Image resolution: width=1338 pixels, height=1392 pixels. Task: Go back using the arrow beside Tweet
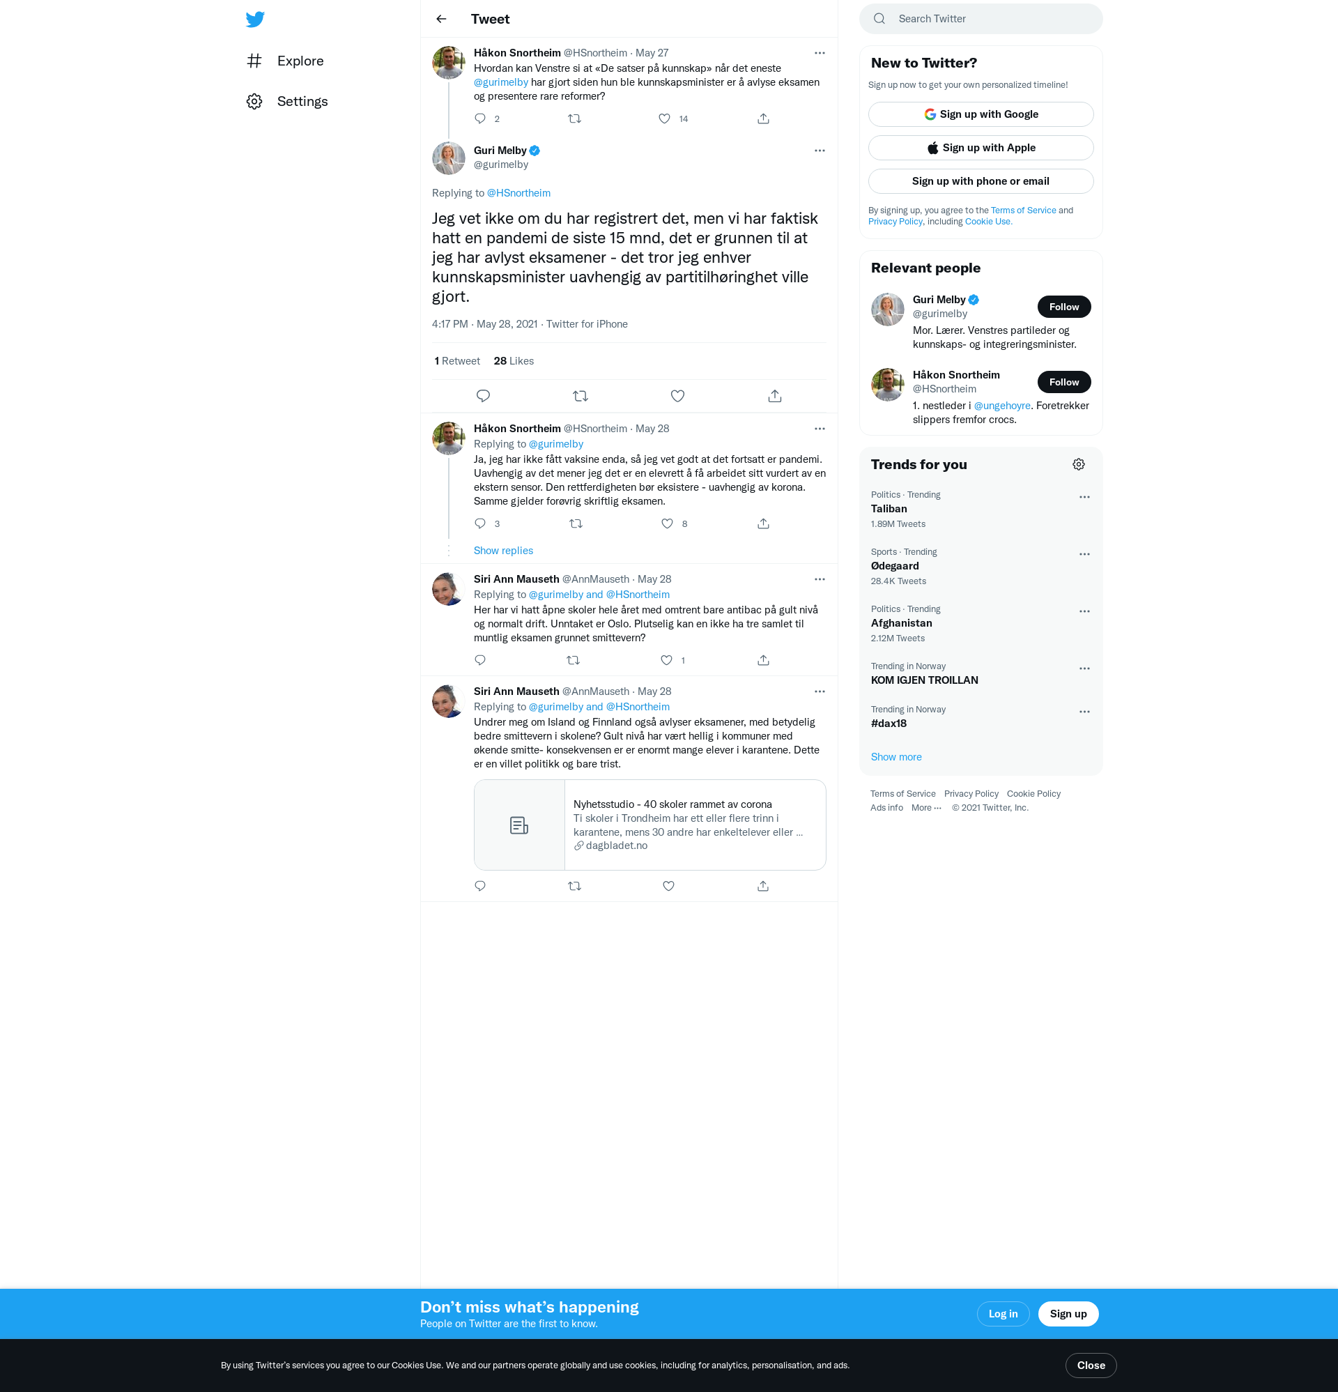(x=441, y=20)
